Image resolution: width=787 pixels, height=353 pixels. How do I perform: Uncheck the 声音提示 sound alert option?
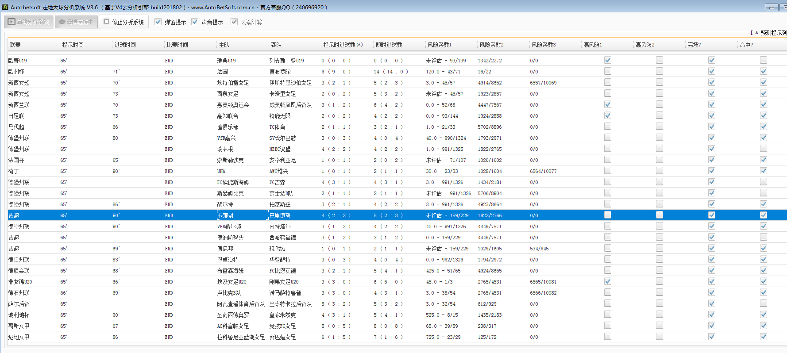pos(195,22)
